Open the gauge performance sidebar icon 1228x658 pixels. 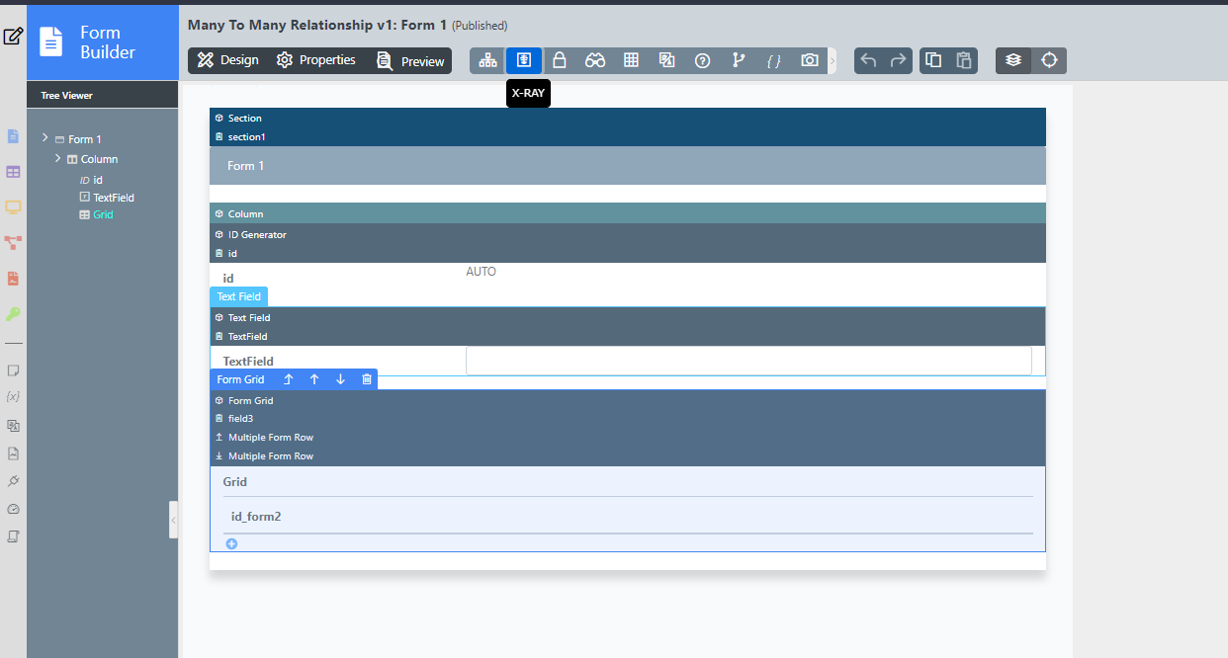[13, 509]
